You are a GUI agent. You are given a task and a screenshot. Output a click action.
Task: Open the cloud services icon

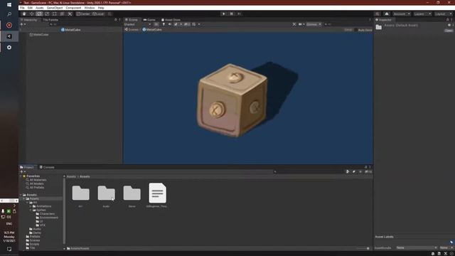(387, 14)
